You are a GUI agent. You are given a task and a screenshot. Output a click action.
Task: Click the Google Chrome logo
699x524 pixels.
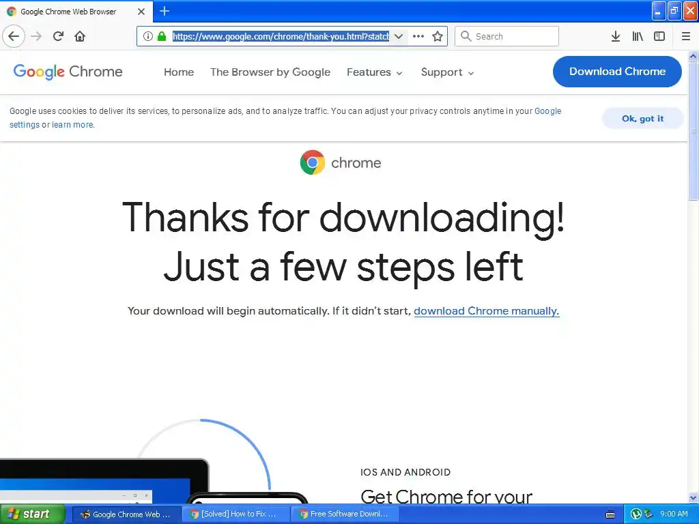pos(68,72)
